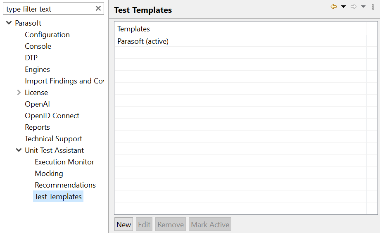Open the forward history dropdown arrow
The image size is (380, 233).
click(x=363, y=7)
